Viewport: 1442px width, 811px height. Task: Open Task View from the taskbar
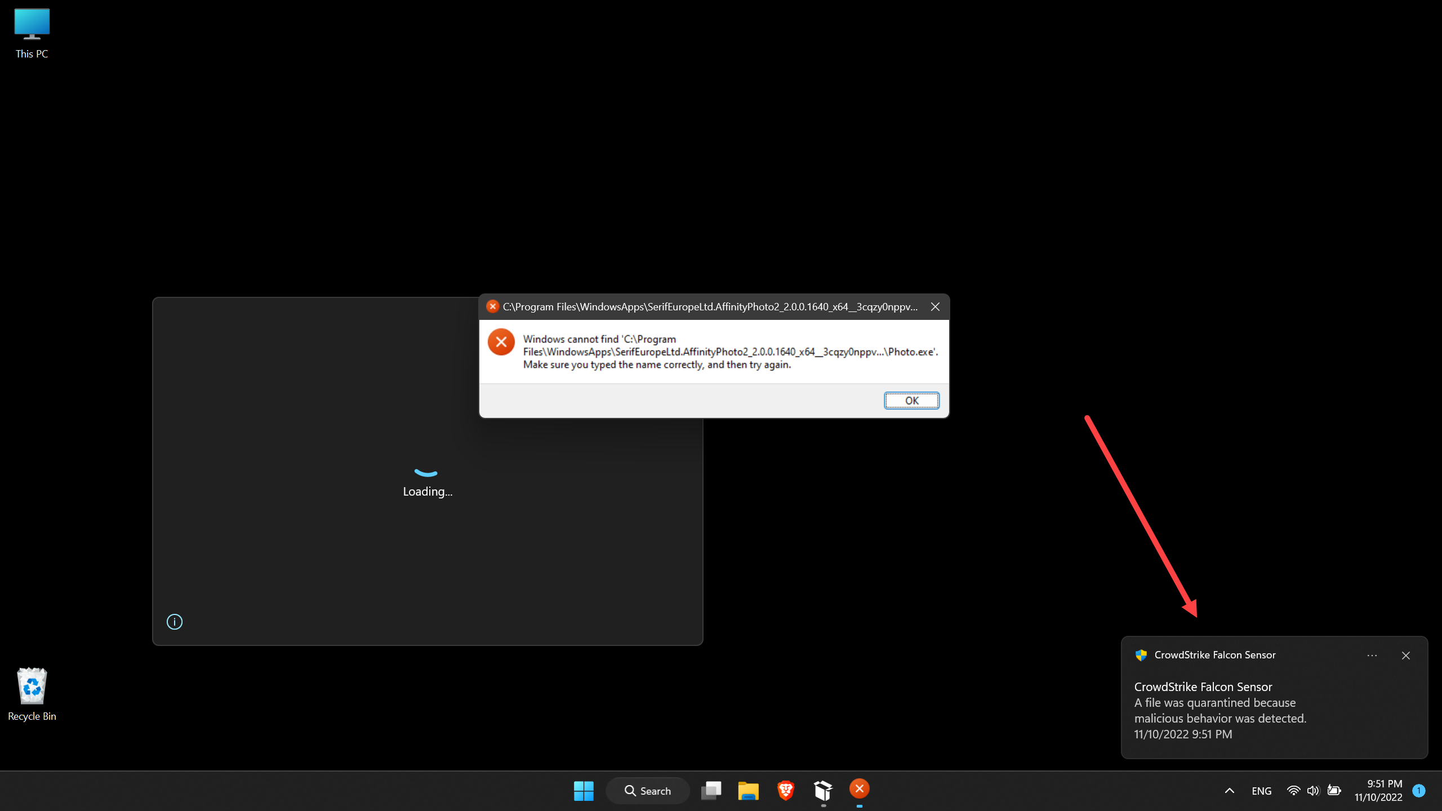(x=711, y=791)
